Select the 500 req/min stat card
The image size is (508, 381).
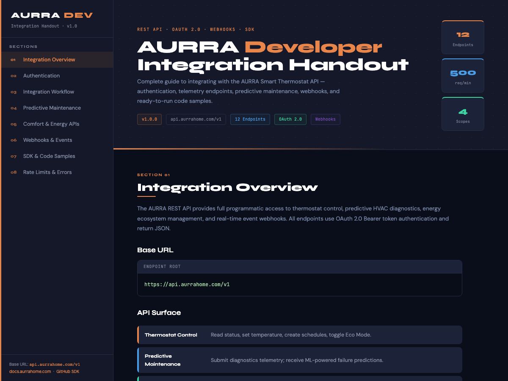[x=463, y=76]
